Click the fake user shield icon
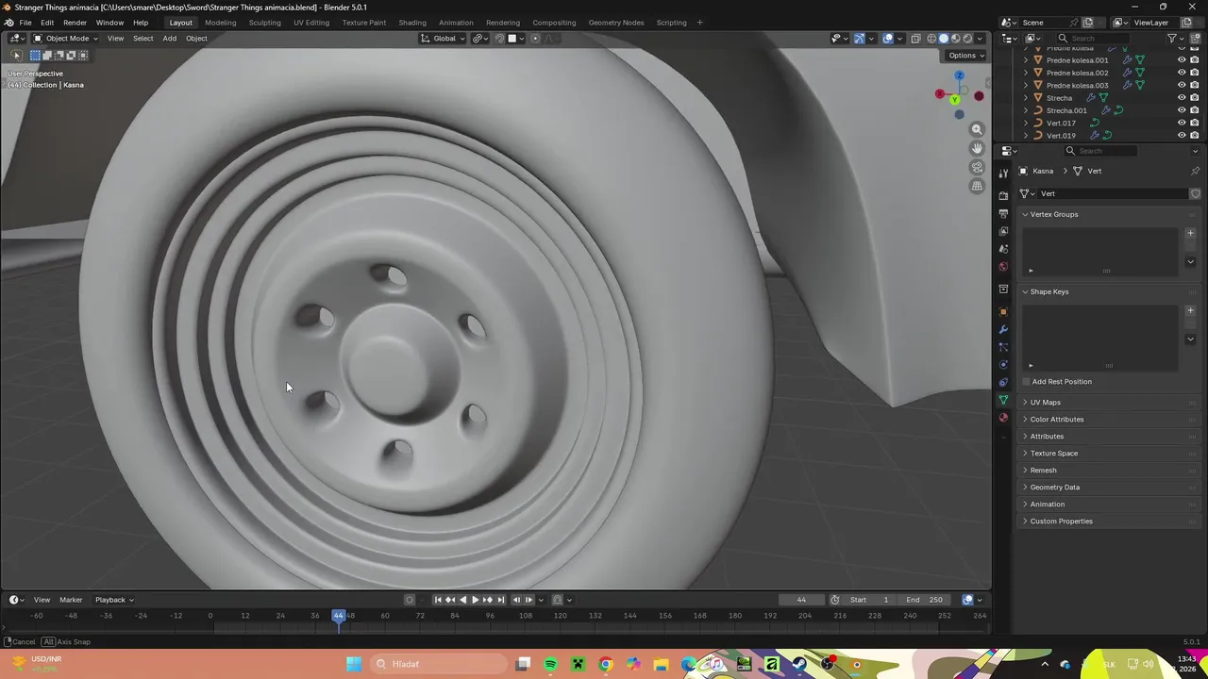The width and height of the screenshot is (1208, 679). click(1195, 193)
